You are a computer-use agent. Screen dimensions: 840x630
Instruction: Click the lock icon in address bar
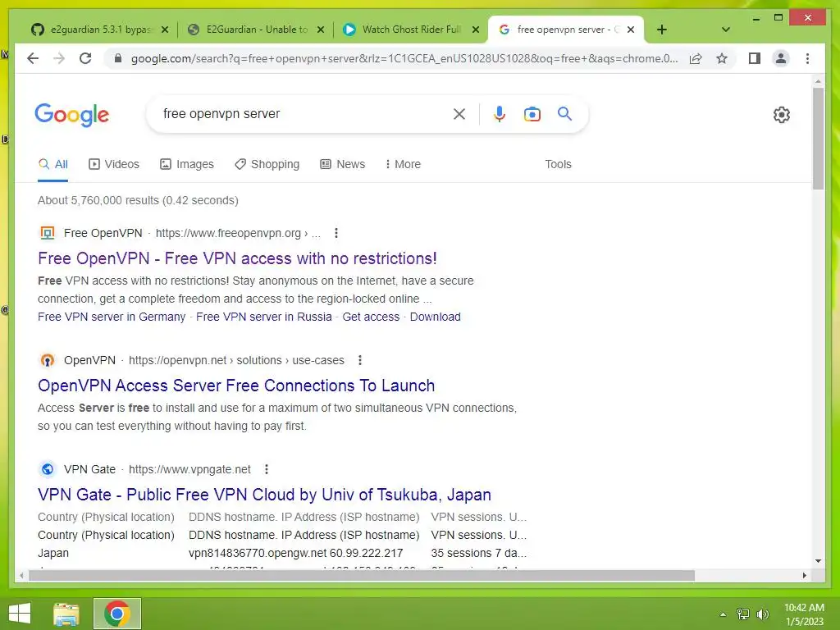(x=118, y=58)
